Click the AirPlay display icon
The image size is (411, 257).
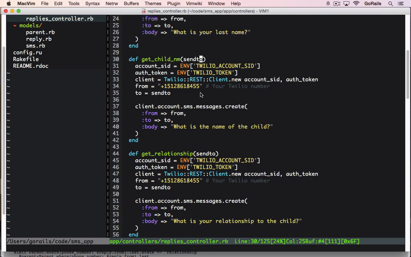coord(346,4)
